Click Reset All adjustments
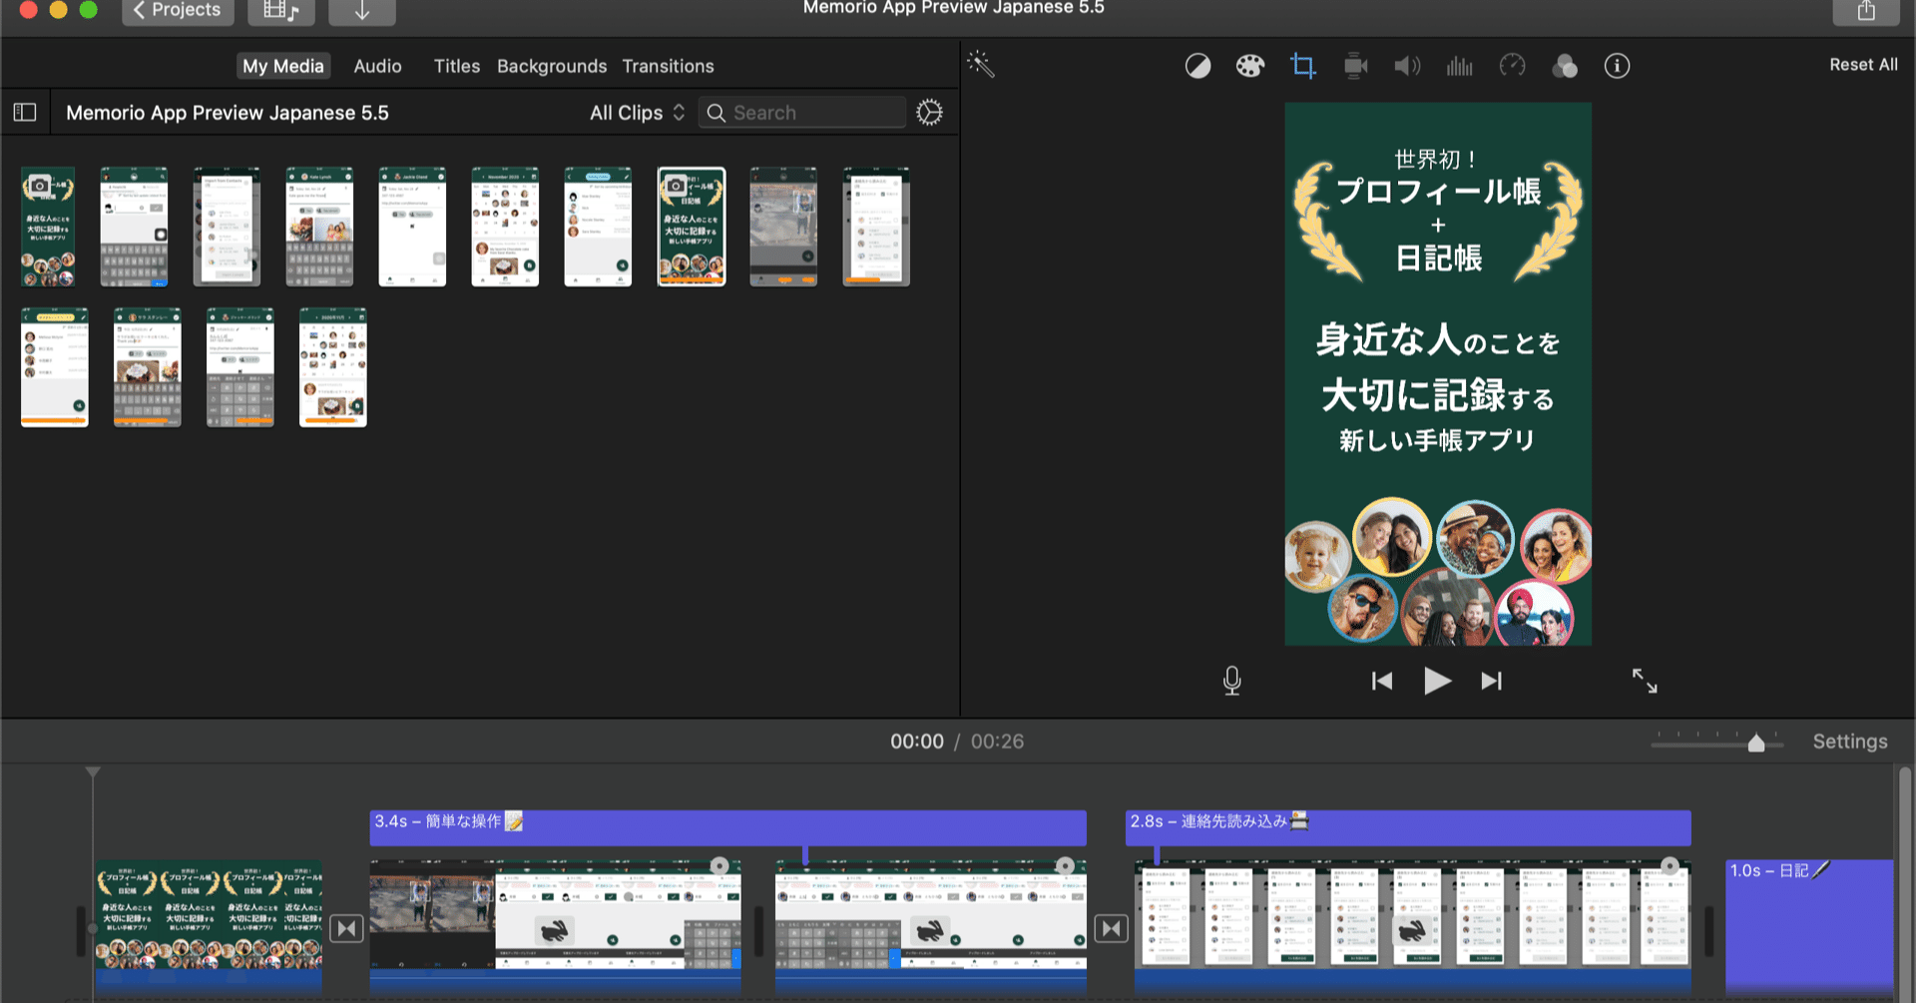This screenshot has height=1003, width=1916. (x=1863, y=65)
